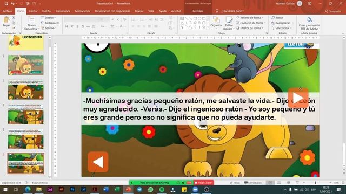Open Telegram from taskbar
The height and width of the screenshot is (194, 346).
pyautogui.click(x=139, y=189)
